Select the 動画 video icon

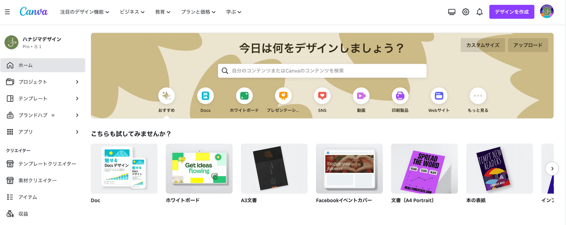(361, 96)
